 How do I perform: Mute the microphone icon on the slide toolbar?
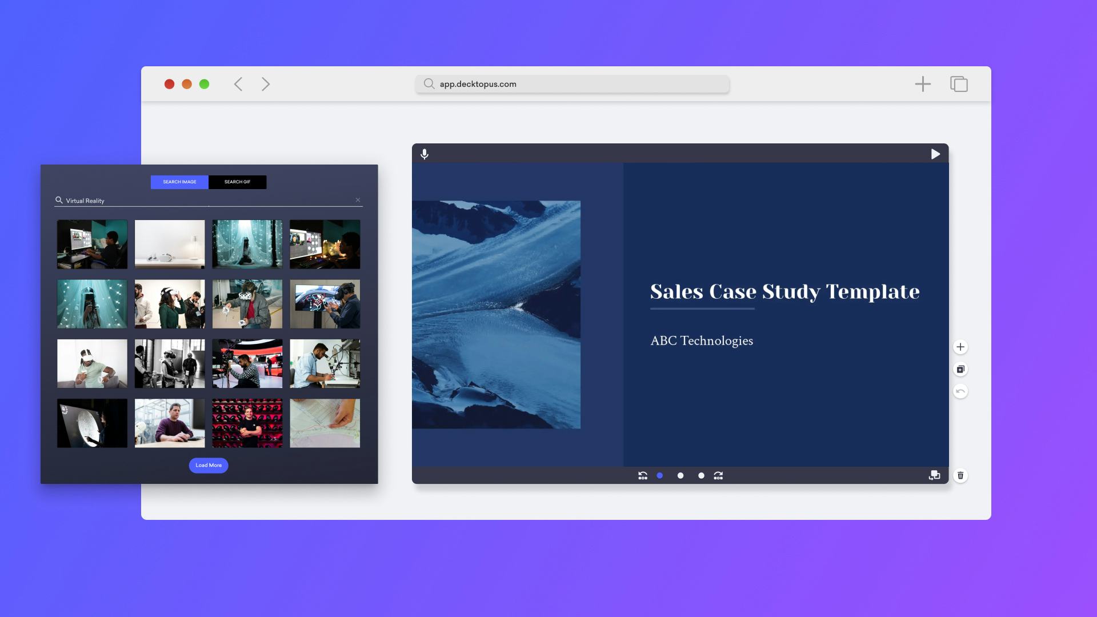(425, 154)
